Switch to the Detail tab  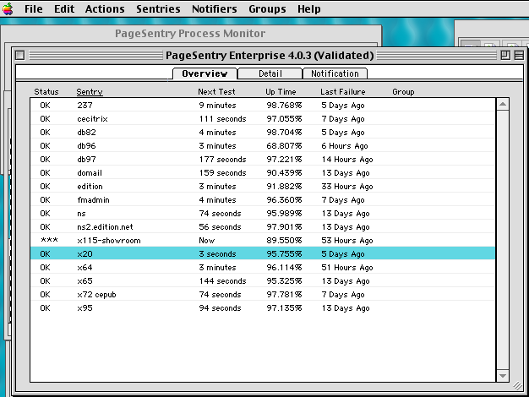point(270,73)
